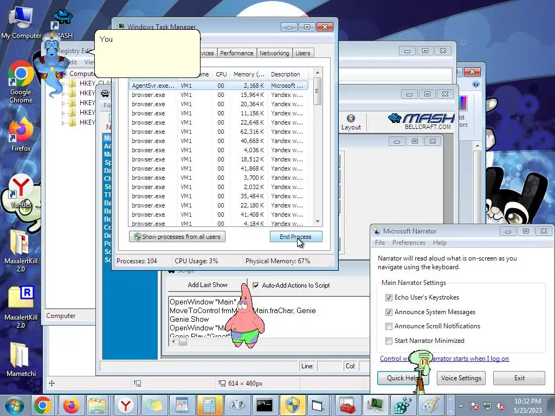This screenshot has height=416, width=555.
Task: Open Windows Explorer folder taskbar icon
Action: pyautogui.click(x=98, y=405)
